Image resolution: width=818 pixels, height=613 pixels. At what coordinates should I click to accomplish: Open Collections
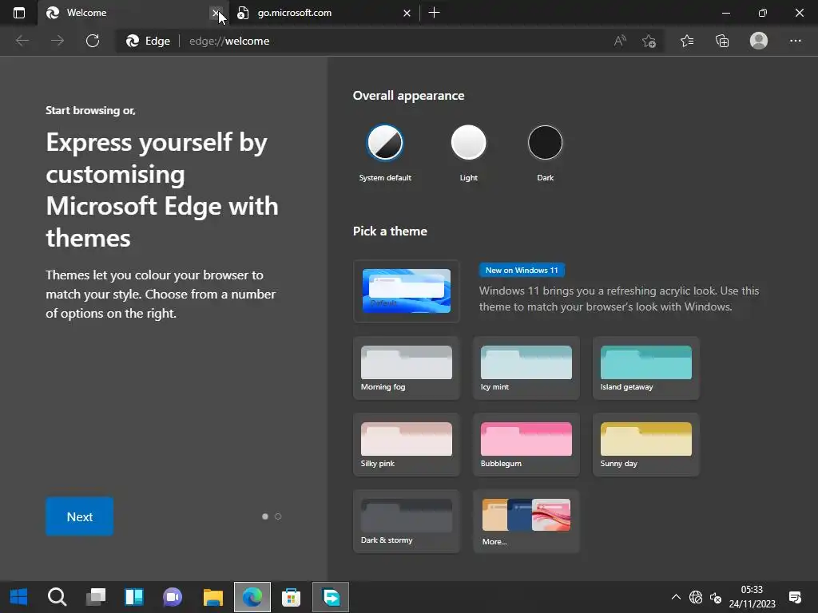coord(722,41)
